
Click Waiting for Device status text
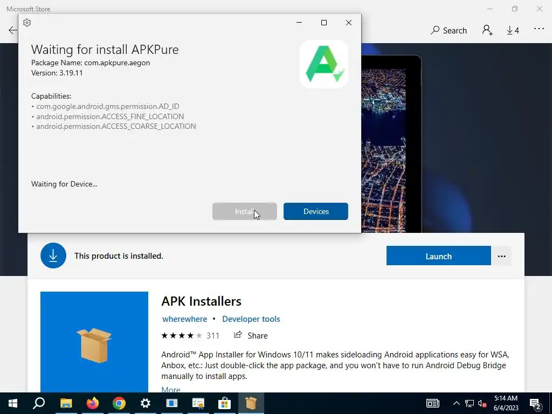[64, 184]
